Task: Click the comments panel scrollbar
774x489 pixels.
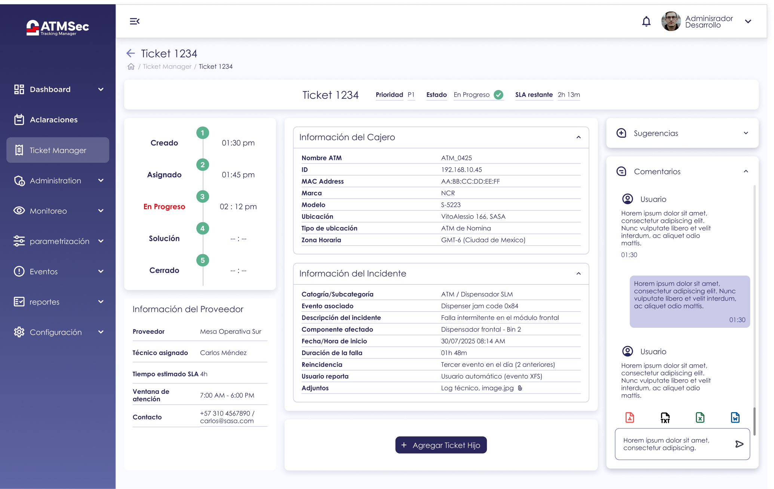Action: click(x=755, y=422)
